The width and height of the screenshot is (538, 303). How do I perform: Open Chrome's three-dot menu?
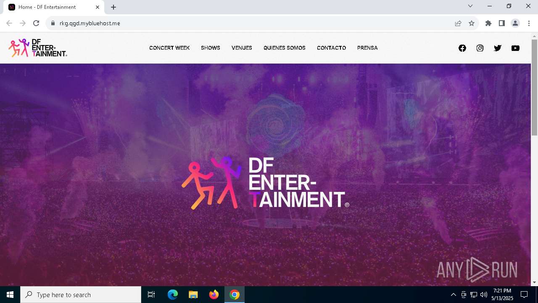pos(529,23)
